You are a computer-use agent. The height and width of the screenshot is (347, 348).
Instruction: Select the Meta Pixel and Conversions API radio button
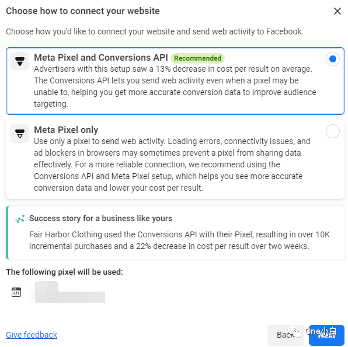[x=332, y=59]
